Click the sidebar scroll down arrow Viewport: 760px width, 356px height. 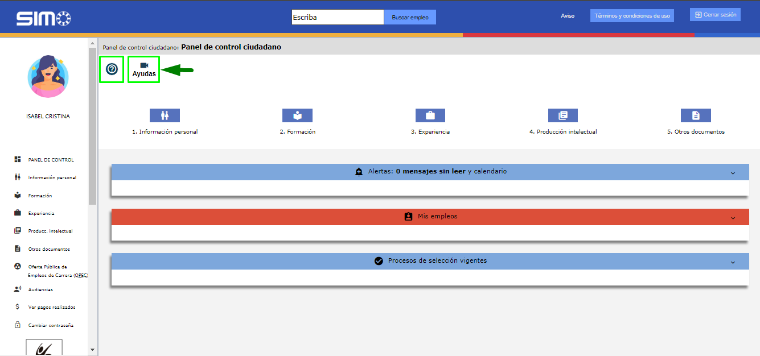pos(92,349)
